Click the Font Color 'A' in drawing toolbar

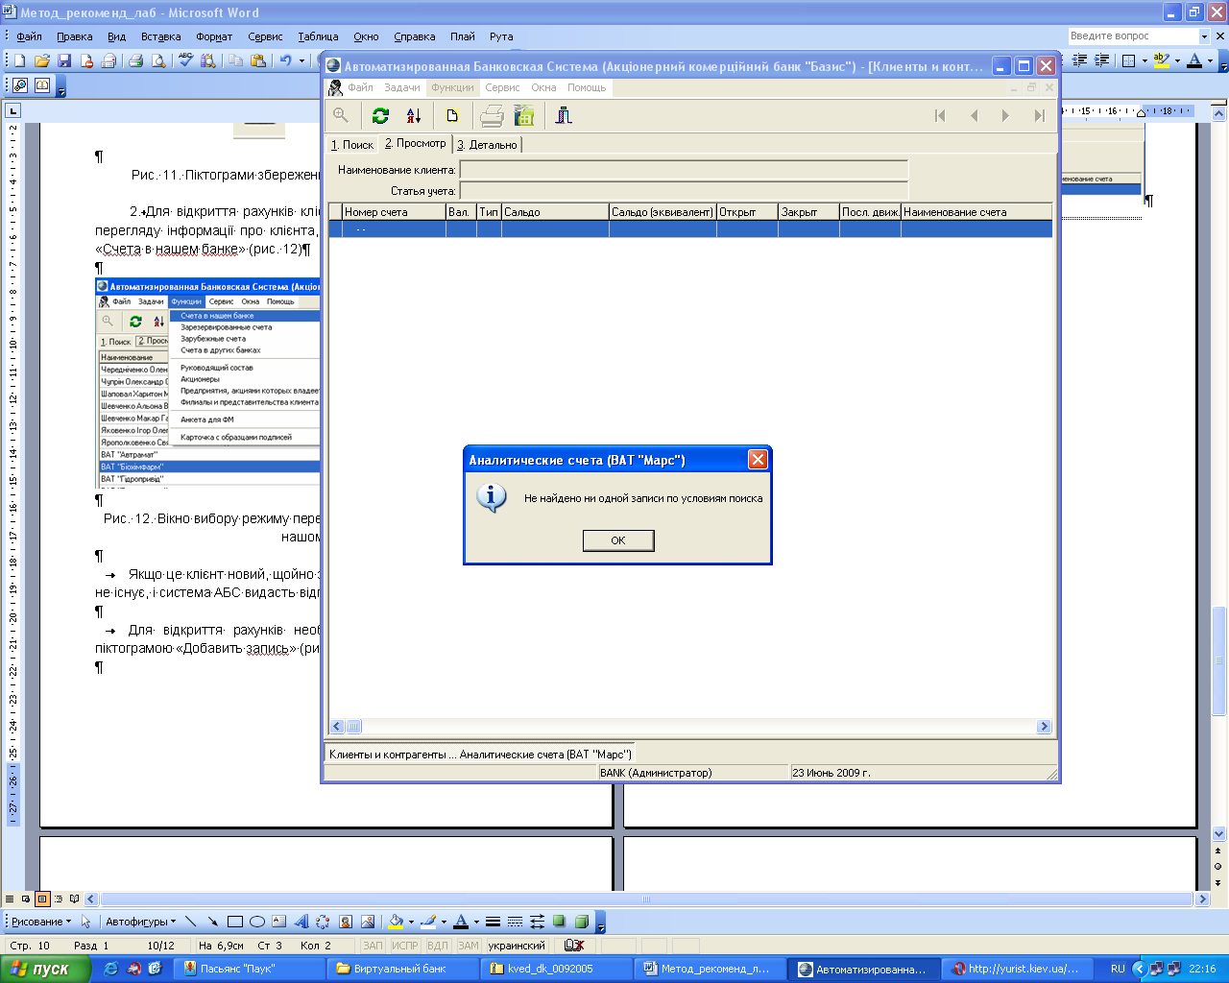coord(461,922)
